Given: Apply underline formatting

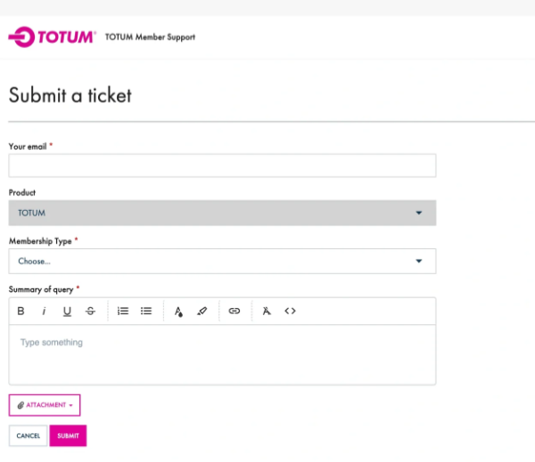Looking at the screenshot, I should [x=67, y=312].
